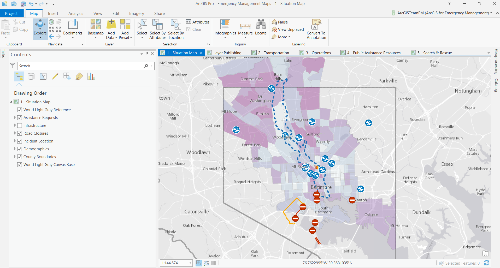Close the 1 - Situation Map tab
The width and height of the screenshot is (500, 268).
[x=201, y=53]
